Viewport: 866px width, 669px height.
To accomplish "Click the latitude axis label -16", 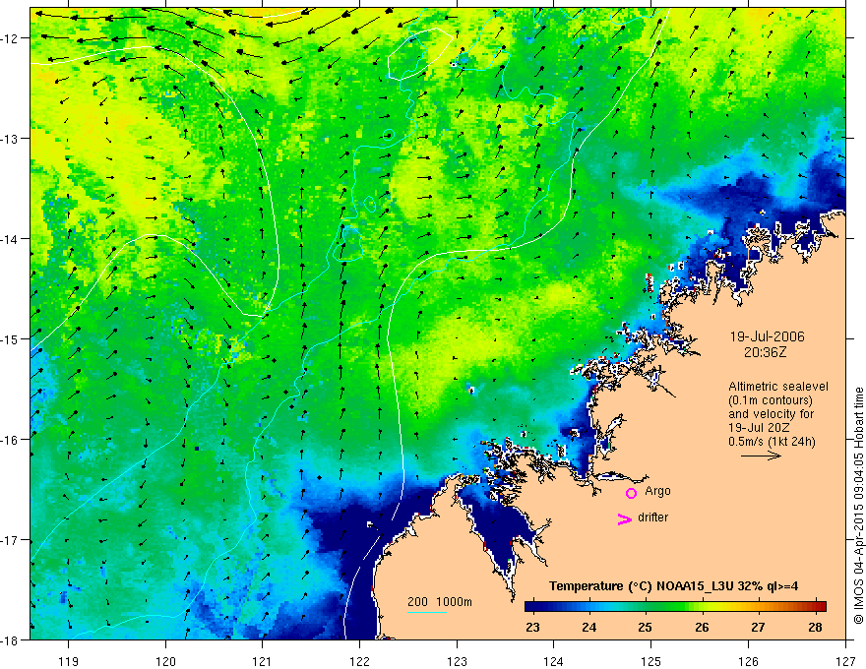I will click(11, 440).
